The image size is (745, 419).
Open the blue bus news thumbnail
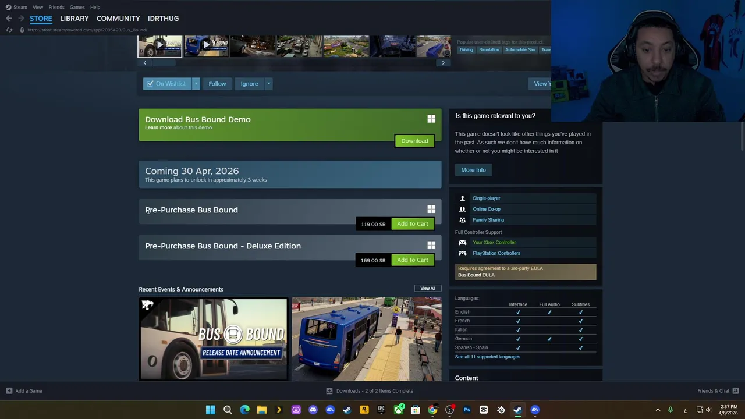pyautogui.click(x=366, y=339)
